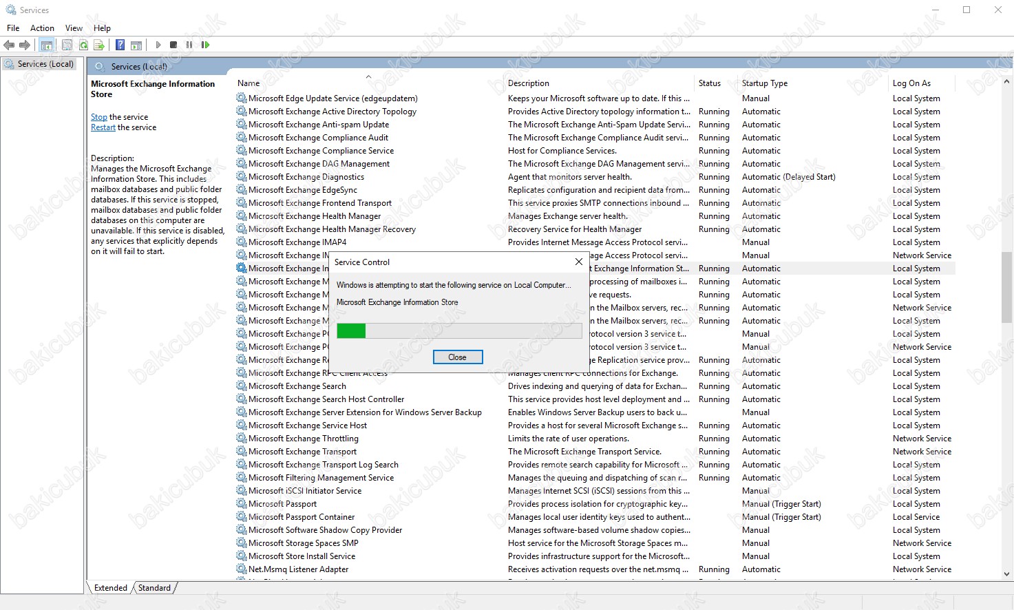Click Close in the Service Control dialog
The image size is (1014, 610).
[x=457, y=357]
